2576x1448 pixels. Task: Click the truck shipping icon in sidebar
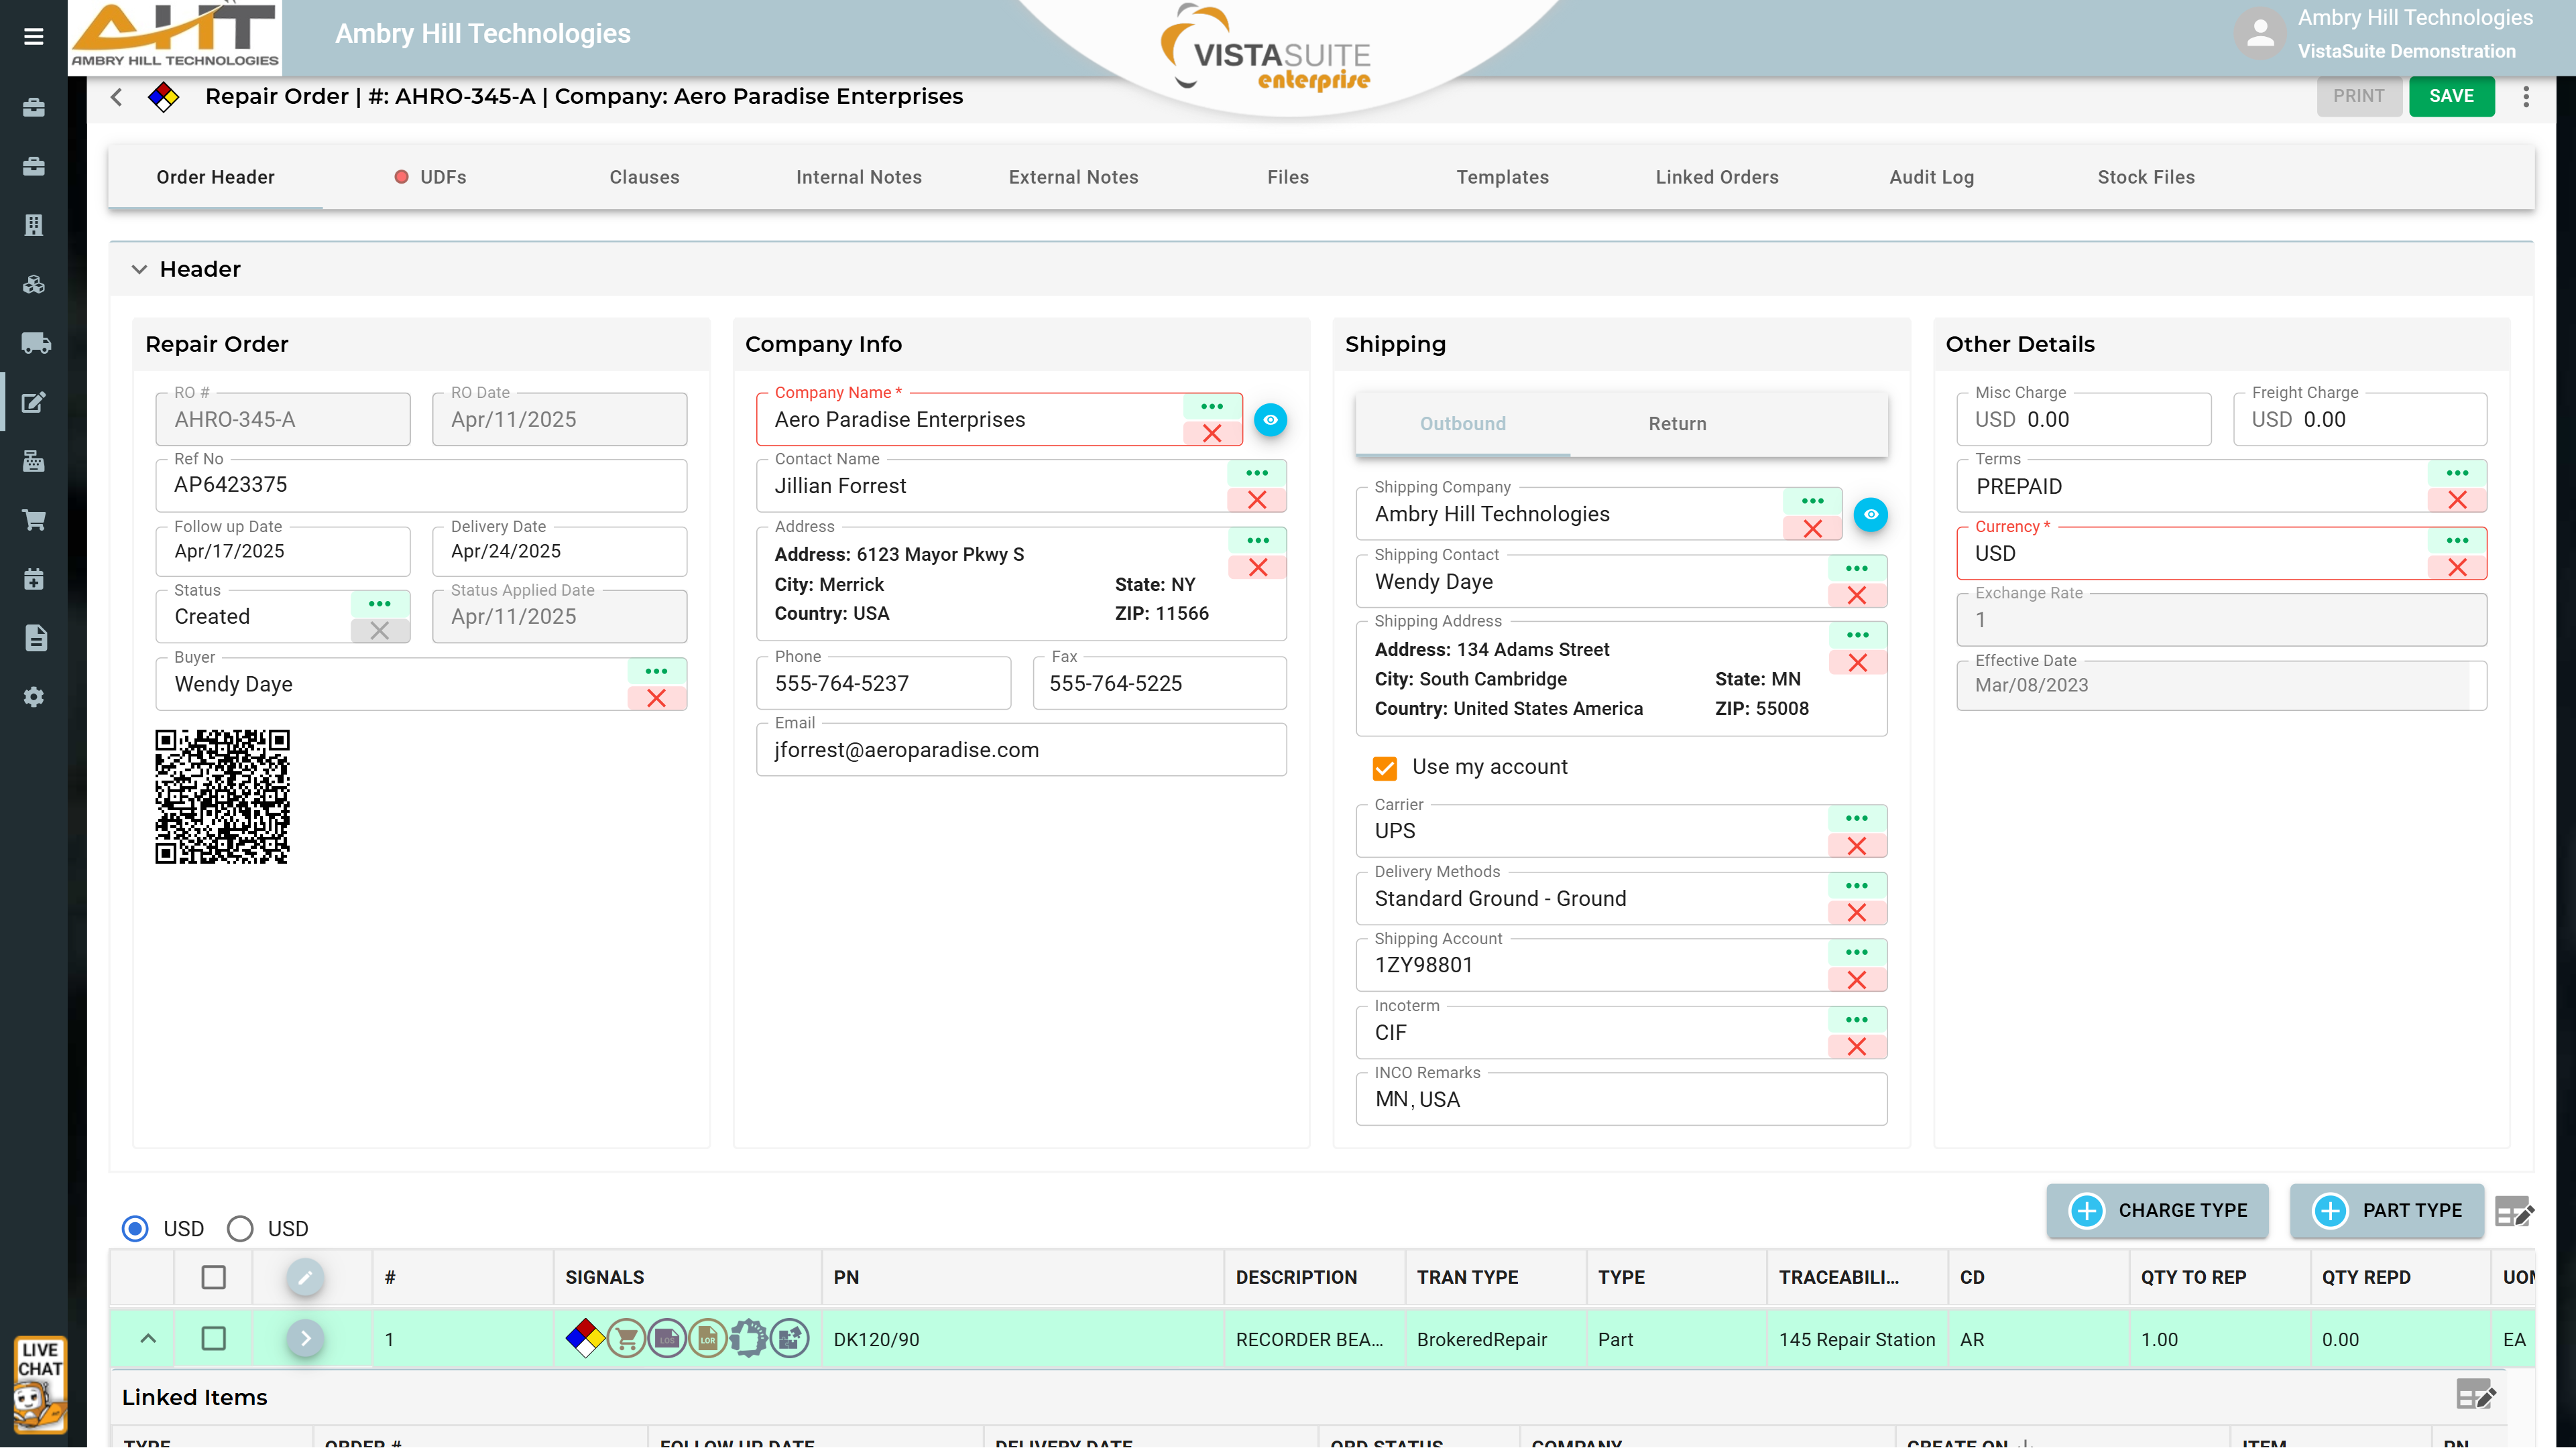35,343
